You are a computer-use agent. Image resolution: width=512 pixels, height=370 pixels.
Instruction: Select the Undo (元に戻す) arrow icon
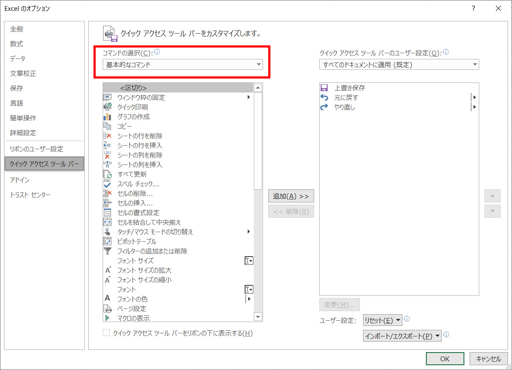point(324,97)
